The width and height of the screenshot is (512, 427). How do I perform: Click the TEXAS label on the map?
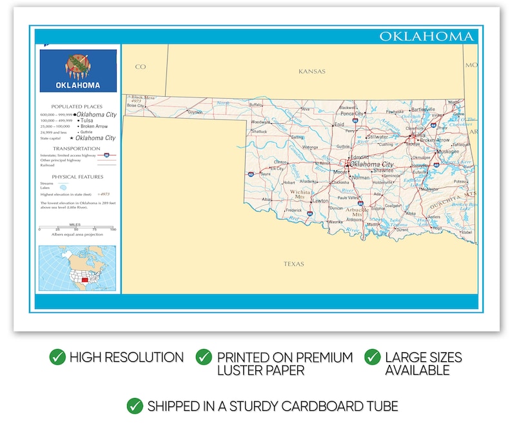click(x=294, y=264)
